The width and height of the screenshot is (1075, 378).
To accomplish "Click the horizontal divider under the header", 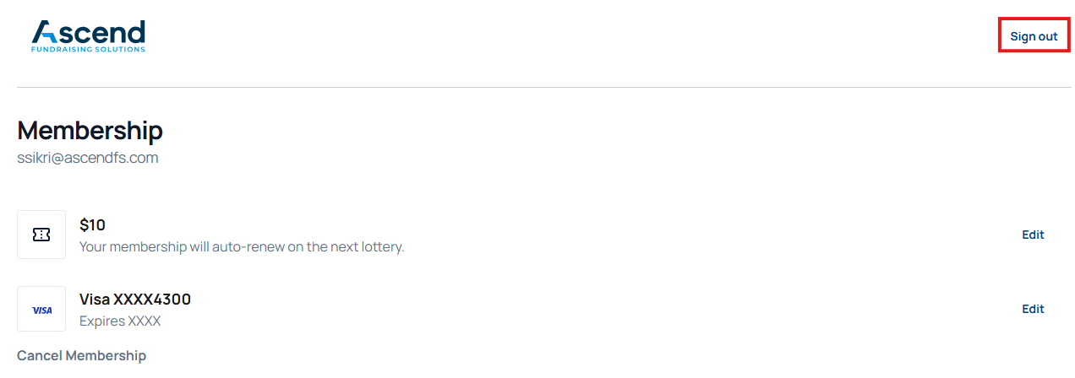I will 537,87.
